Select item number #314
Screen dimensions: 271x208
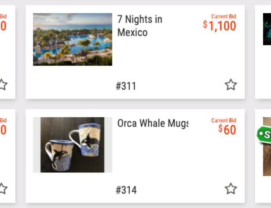pos(126,190)
